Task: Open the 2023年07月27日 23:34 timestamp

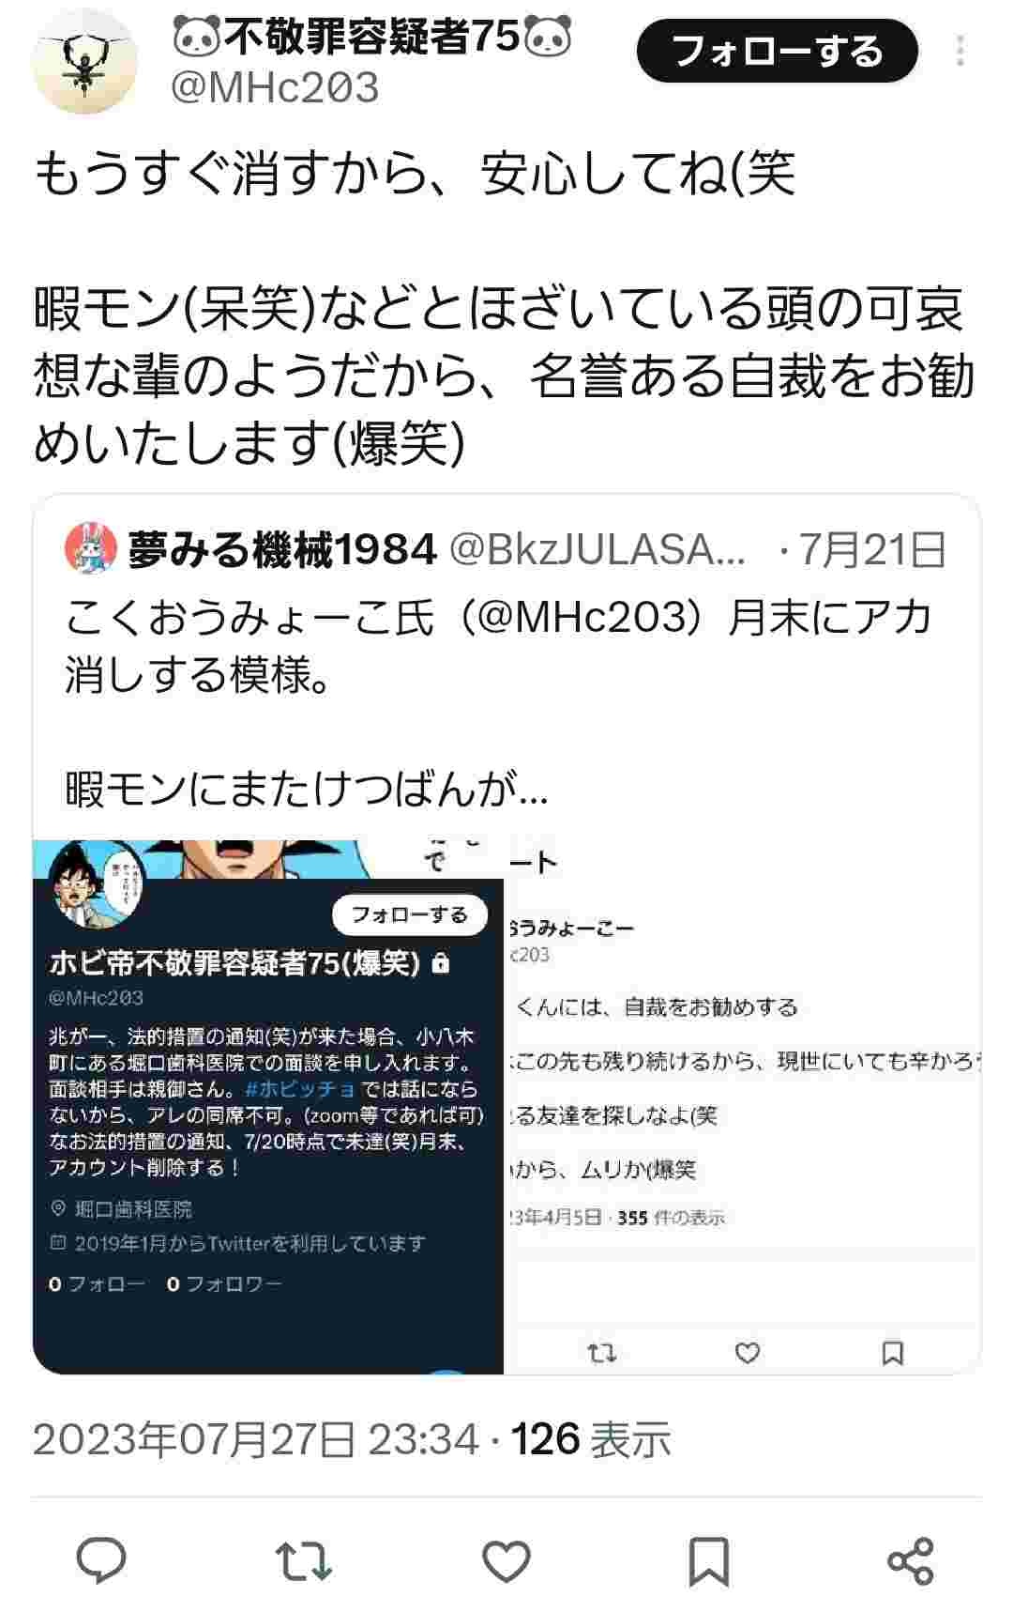Action: point(256,1439)
